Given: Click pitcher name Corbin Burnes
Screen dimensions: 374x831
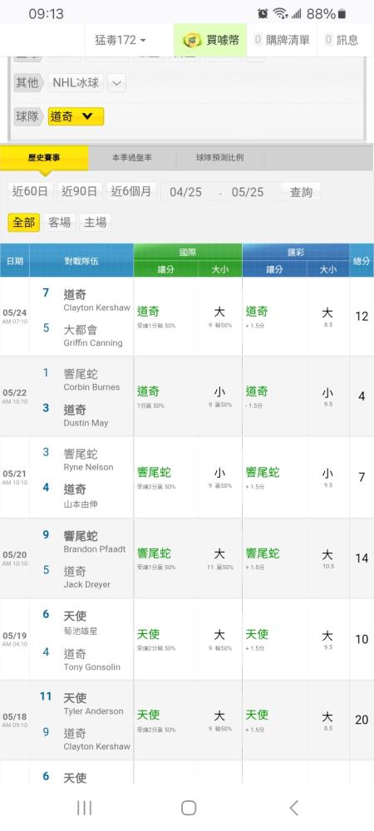Looking at the screenshot, I should point(91,387).
